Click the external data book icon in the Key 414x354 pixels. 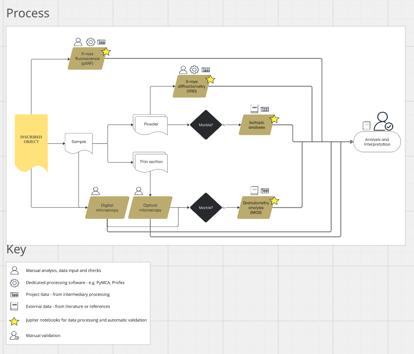coord(14,306)
